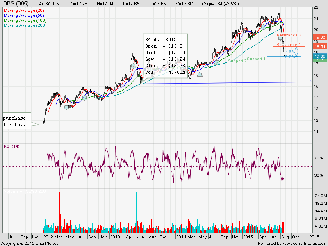The height and width of the screenshot is (246, 328).
Task: Click the 11 label on the price axis
Action: pos(316,132)
